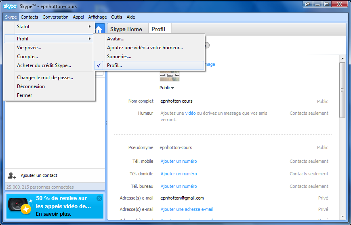The height and width of the screenshot is (225, 351).
Task: Toggle the checked Profil… submenu item
Action: point(149,65)
